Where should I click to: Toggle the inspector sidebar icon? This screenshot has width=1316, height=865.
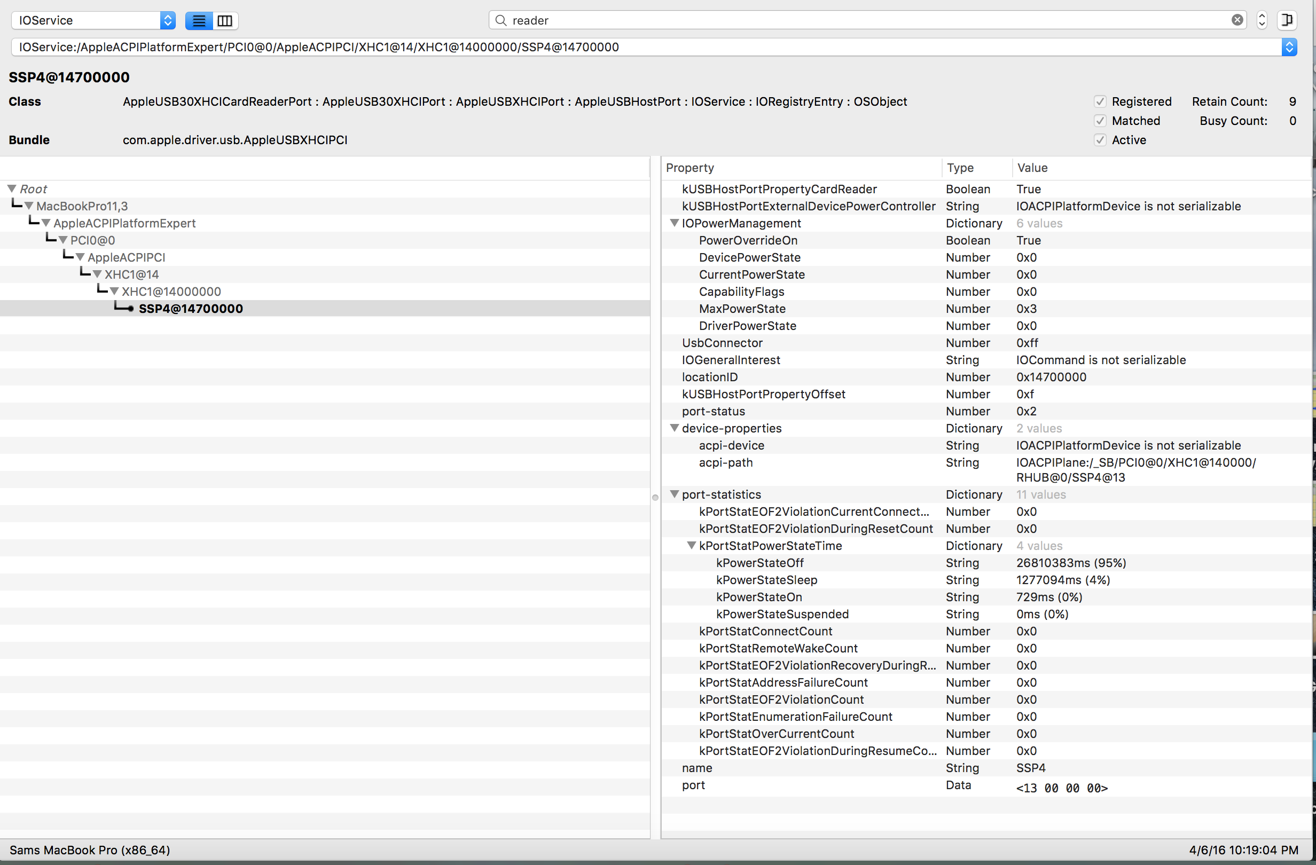(1287, 20)
